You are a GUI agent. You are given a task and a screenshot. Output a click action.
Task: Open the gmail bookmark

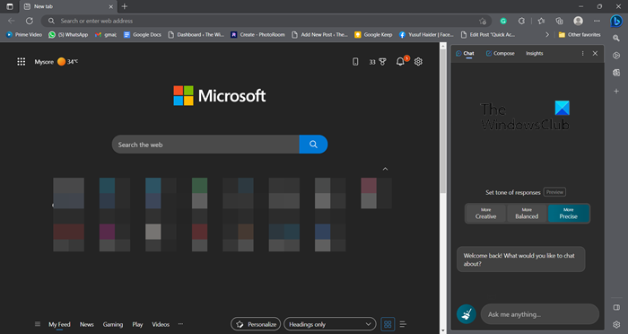click(x=106, y=35)
